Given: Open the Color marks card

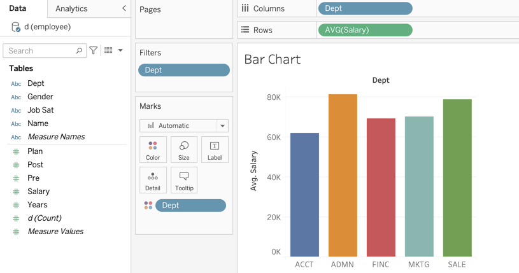Looking at the screenshot, I should [153, 150].
